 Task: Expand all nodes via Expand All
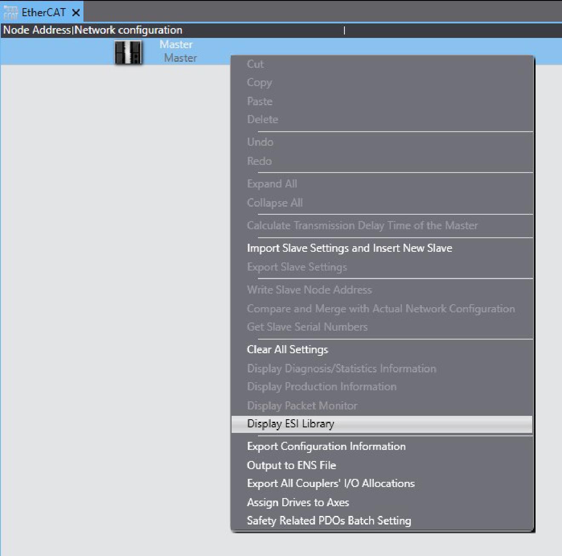point(272,184)
